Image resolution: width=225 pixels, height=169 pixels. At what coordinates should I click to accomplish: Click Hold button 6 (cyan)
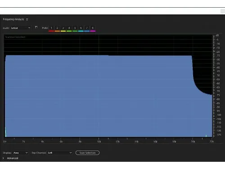tap(81, 28)
